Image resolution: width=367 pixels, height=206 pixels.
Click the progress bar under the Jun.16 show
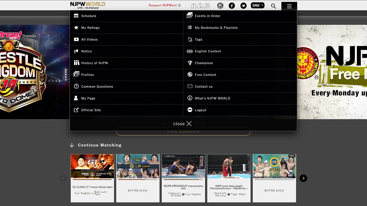click(274, 179)
